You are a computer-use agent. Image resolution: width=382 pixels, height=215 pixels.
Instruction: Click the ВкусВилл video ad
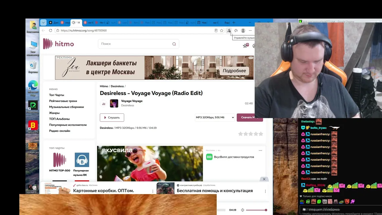click(x=150, y=164)
